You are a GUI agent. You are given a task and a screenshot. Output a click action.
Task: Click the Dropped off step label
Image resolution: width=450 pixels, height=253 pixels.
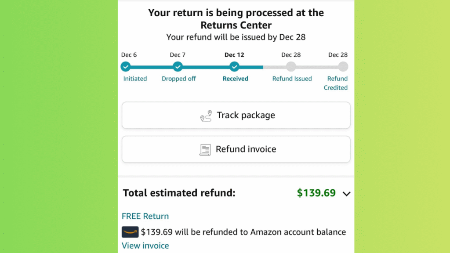(179, 79)
